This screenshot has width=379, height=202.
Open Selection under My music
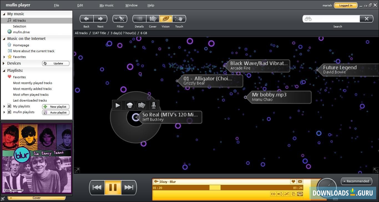(19, 26)
